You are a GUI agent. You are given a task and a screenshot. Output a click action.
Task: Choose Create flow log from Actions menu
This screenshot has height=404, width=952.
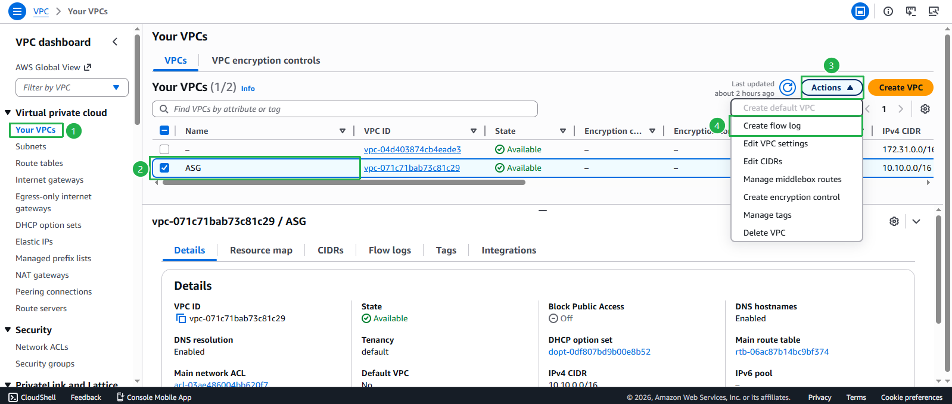tap(797, 126)
